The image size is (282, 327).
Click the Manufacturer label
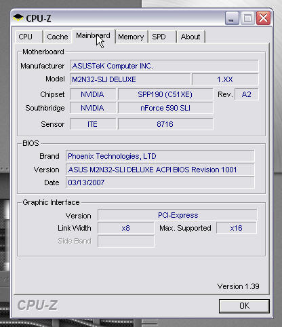(x=43, y=66)
